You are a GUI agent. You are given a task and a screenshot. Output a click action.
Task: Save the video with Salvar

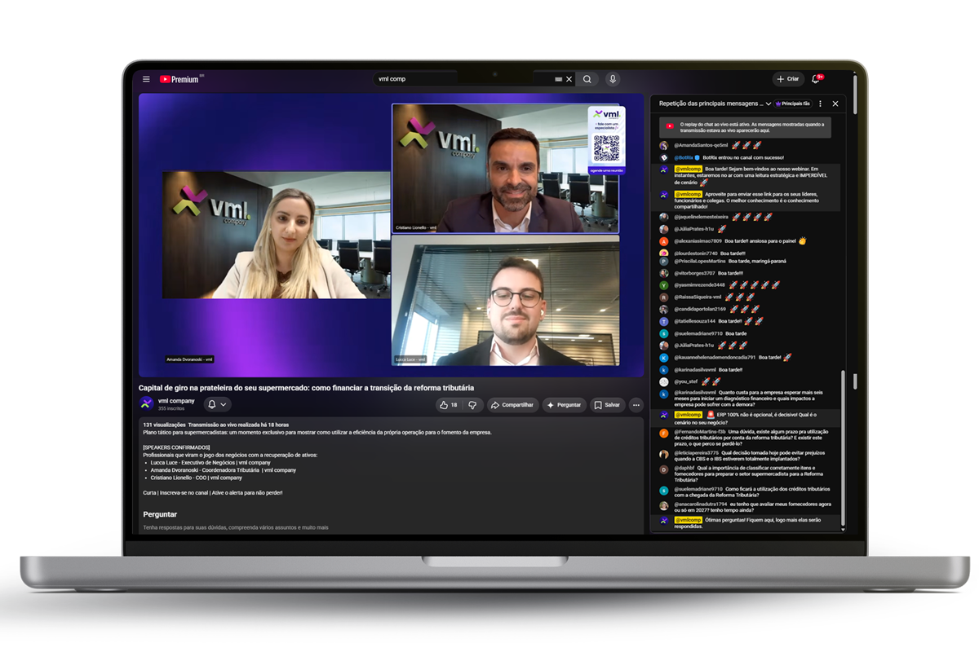point(607,405)
